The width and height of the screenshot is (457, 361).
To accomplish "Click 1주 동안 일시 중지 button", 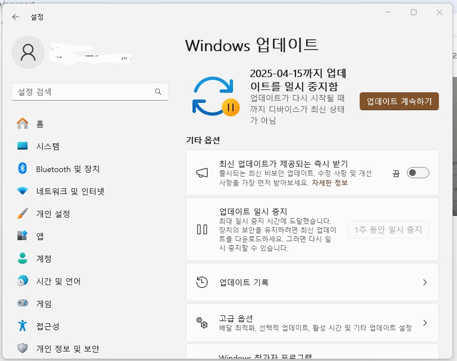I will click(388, 229).
